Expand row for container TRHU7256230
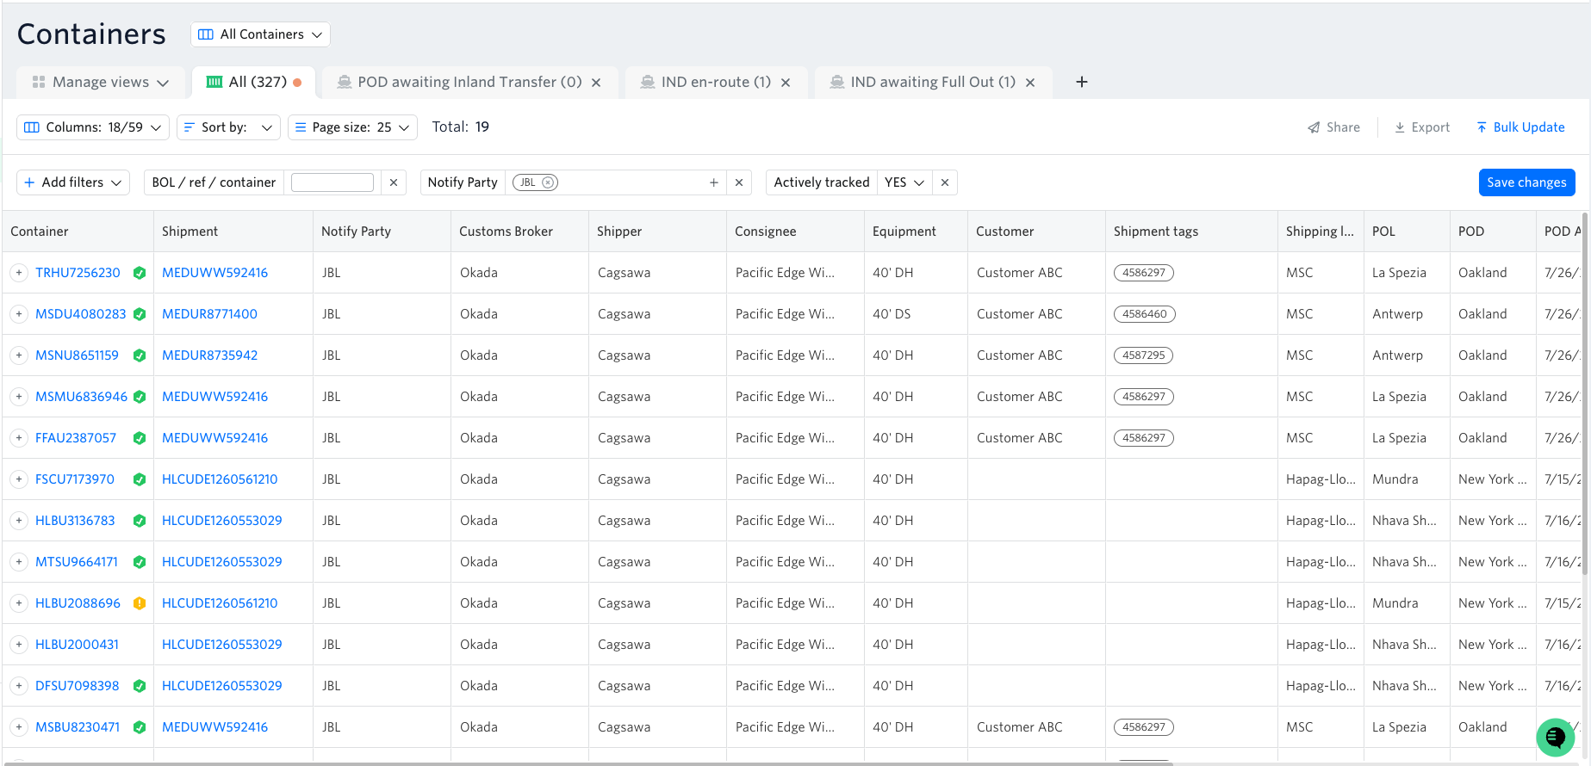Viewport: 1591px width, 766px height. point(19,273)
